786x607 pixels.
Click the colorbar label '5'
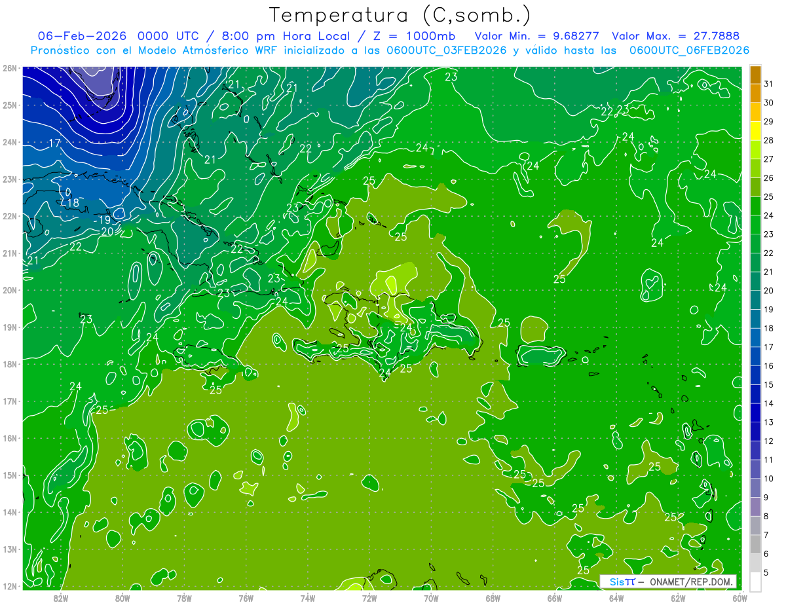click(766, 572)
